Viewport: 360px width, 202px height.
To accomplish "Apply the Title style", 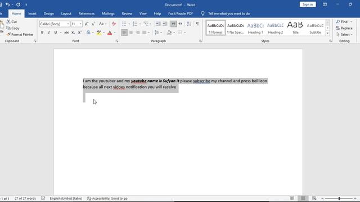I will pyautogui.click(x=295, y=28).
